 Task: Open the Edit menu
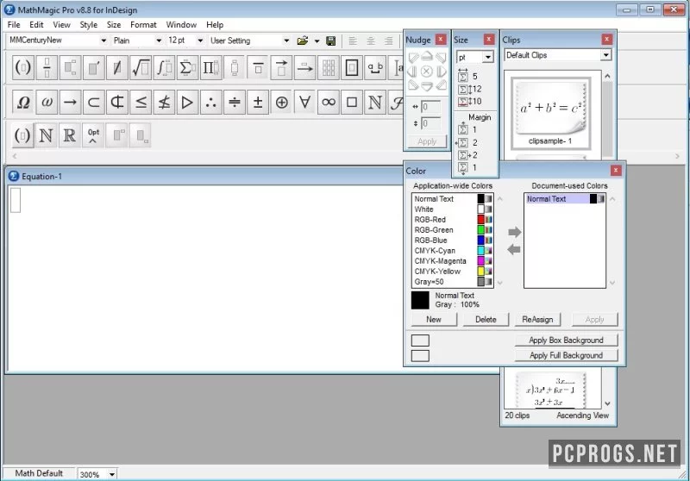(x=36, y=25)
